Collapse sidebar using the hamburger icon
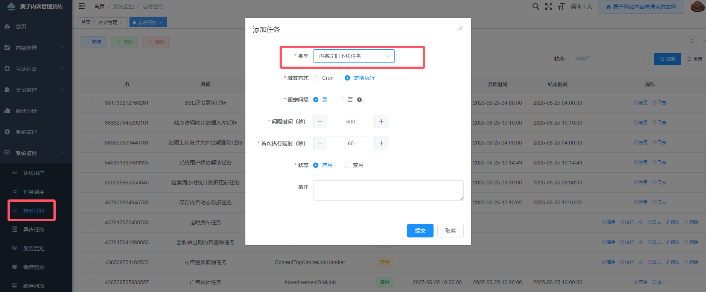The width and height of the screenshot is (706, 292). pos(82,6)
